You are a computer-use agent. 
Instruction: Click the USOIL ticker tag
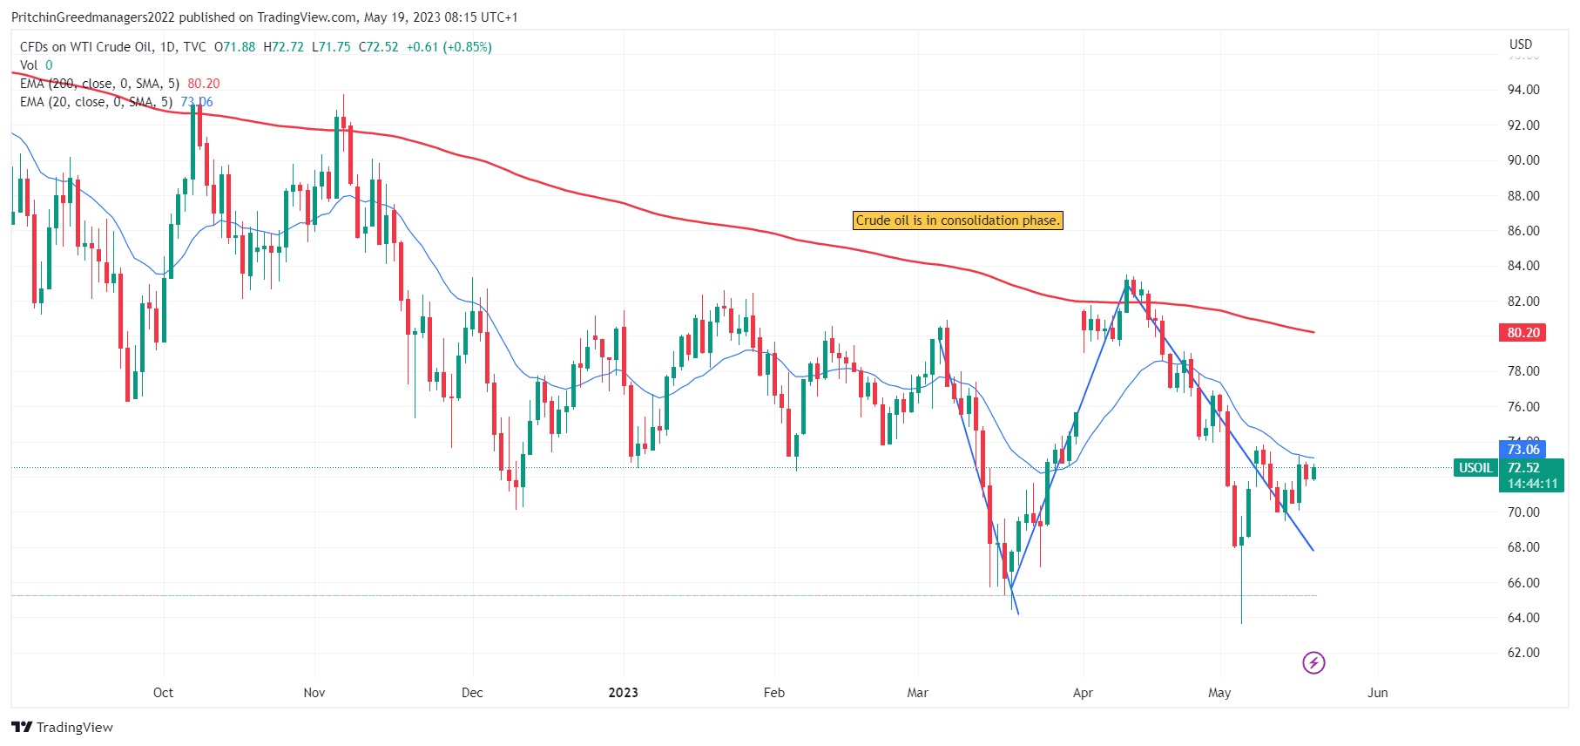click(1475, 468)
